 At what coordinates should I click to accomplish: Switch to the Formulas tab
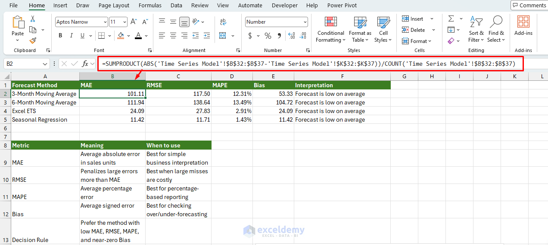click(150, 5)
